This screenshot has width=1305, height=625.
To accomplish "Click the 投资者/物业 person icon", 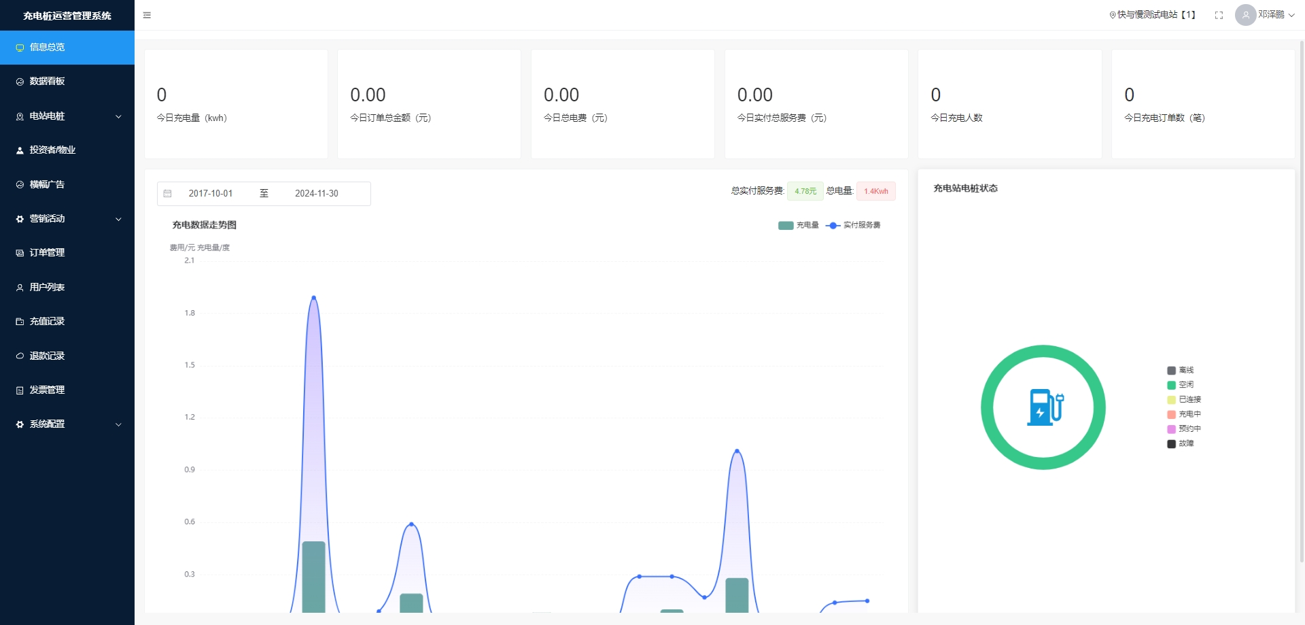I will [20, 150].
